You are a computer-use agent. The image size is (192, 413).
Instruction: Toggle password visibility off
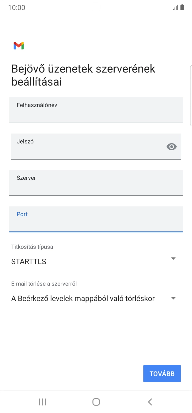pyautogui.click(x=171, y=147)
